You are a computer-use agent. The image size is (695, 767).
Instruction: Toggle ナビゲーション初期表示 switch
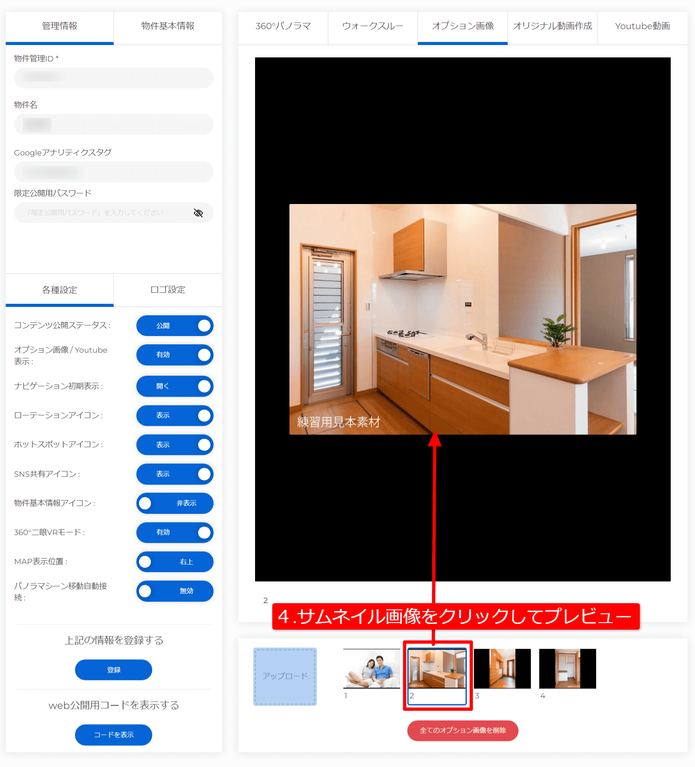[175, 386]
